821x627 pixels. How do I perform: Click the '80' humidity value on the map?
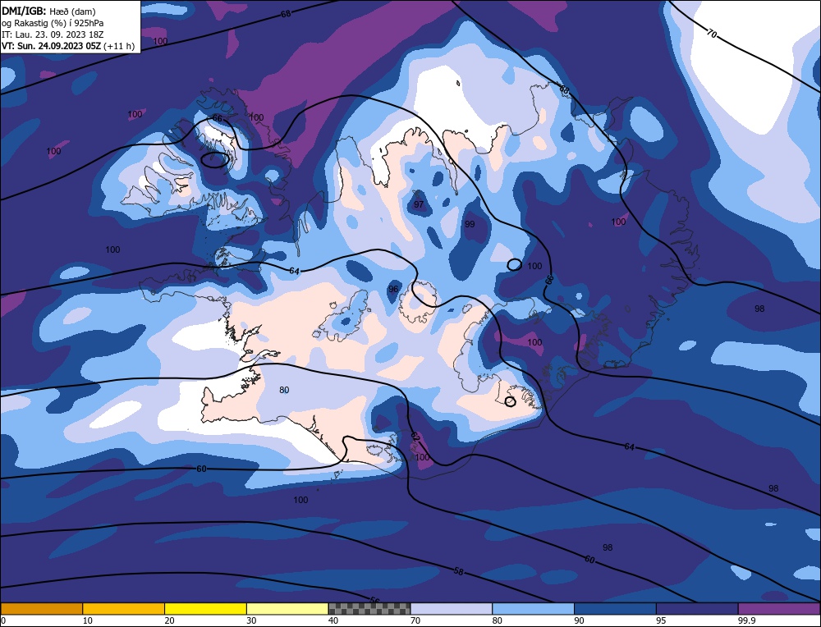click(284, 390)
